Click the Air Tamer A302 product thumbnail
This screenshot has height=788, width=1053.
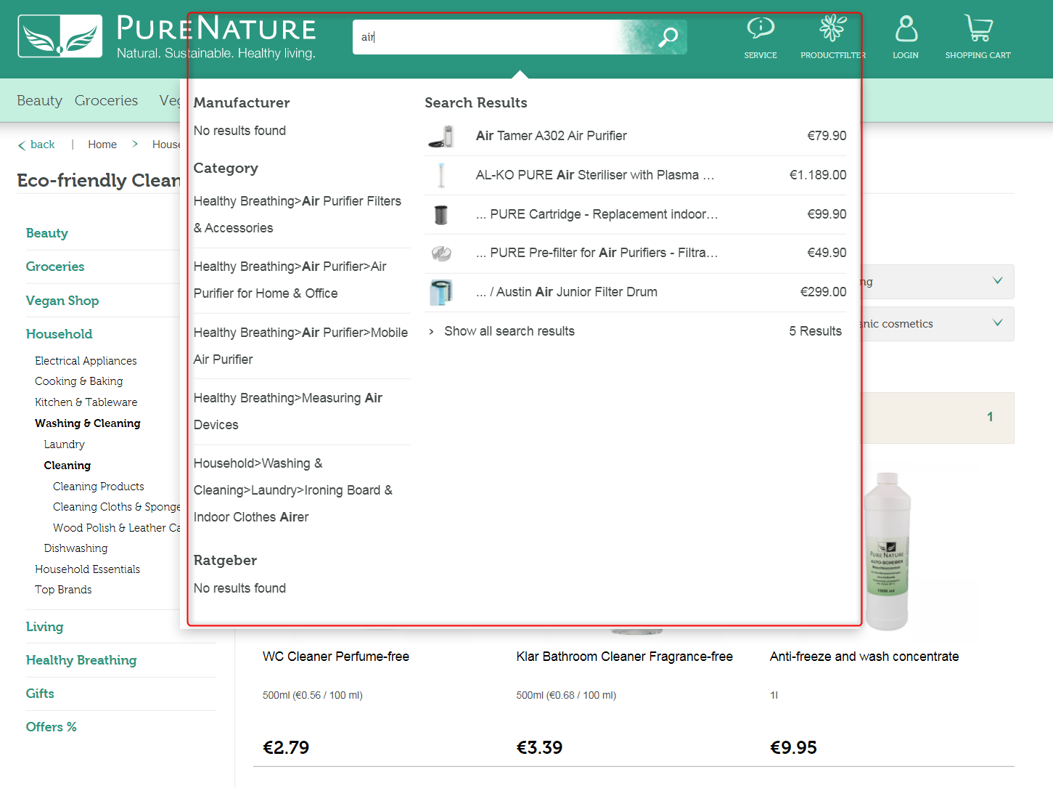click(x=441, y=136)
